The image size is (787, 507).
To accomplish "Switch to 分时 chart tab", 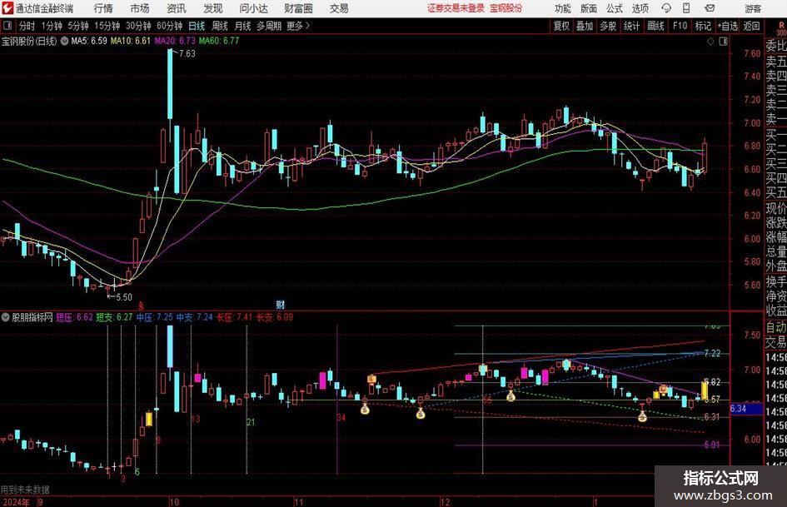I will pyautogui.click(x=27, y=26).
